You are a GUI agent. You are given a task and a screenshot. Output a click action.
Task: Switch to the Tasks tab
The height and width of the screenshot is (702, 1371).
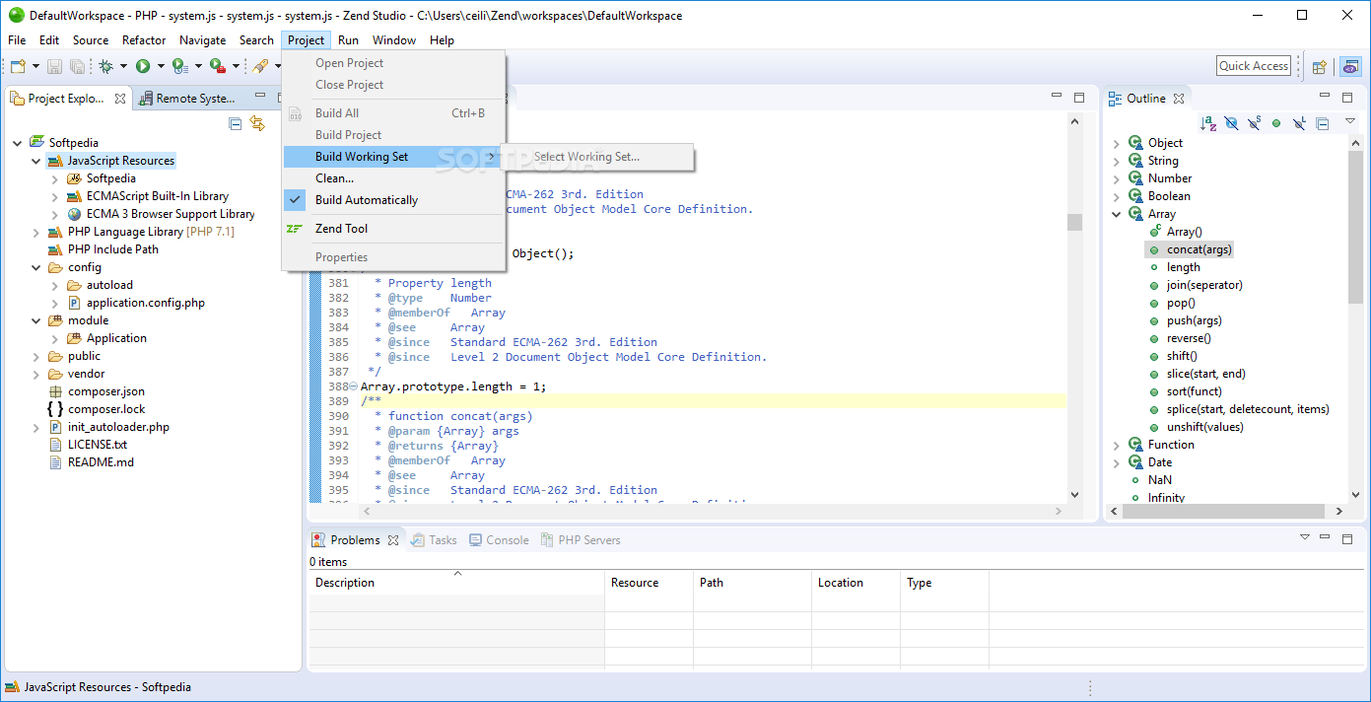pos(434,540)
